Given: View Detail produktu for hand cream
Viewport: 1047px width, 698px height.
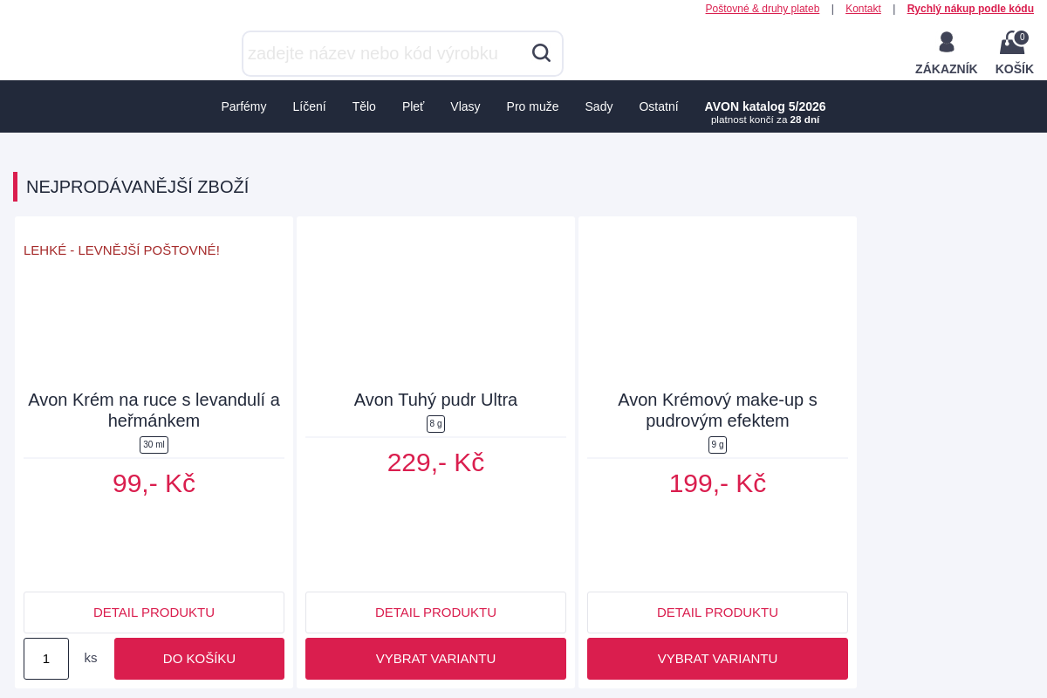Looking at the screenshot, I should pos(154,612).
